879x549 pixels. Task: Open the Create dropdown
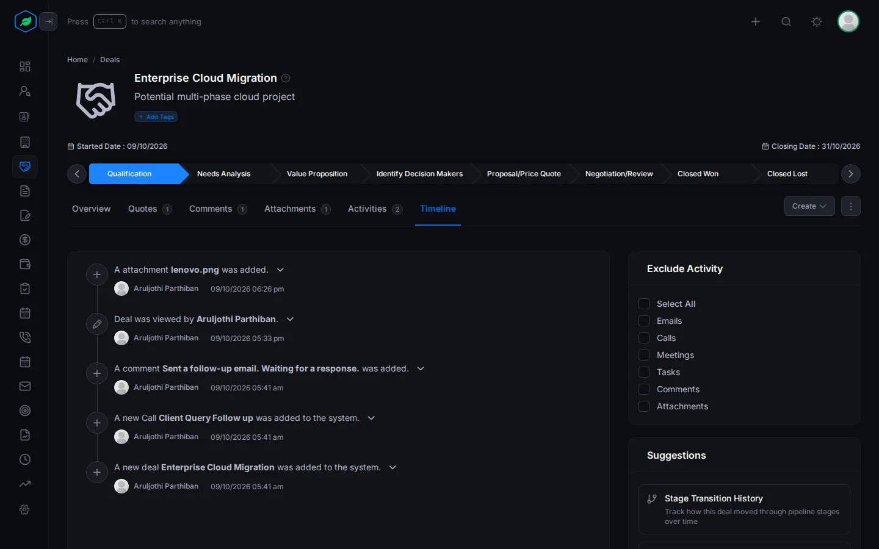click(x=809, y=206)
